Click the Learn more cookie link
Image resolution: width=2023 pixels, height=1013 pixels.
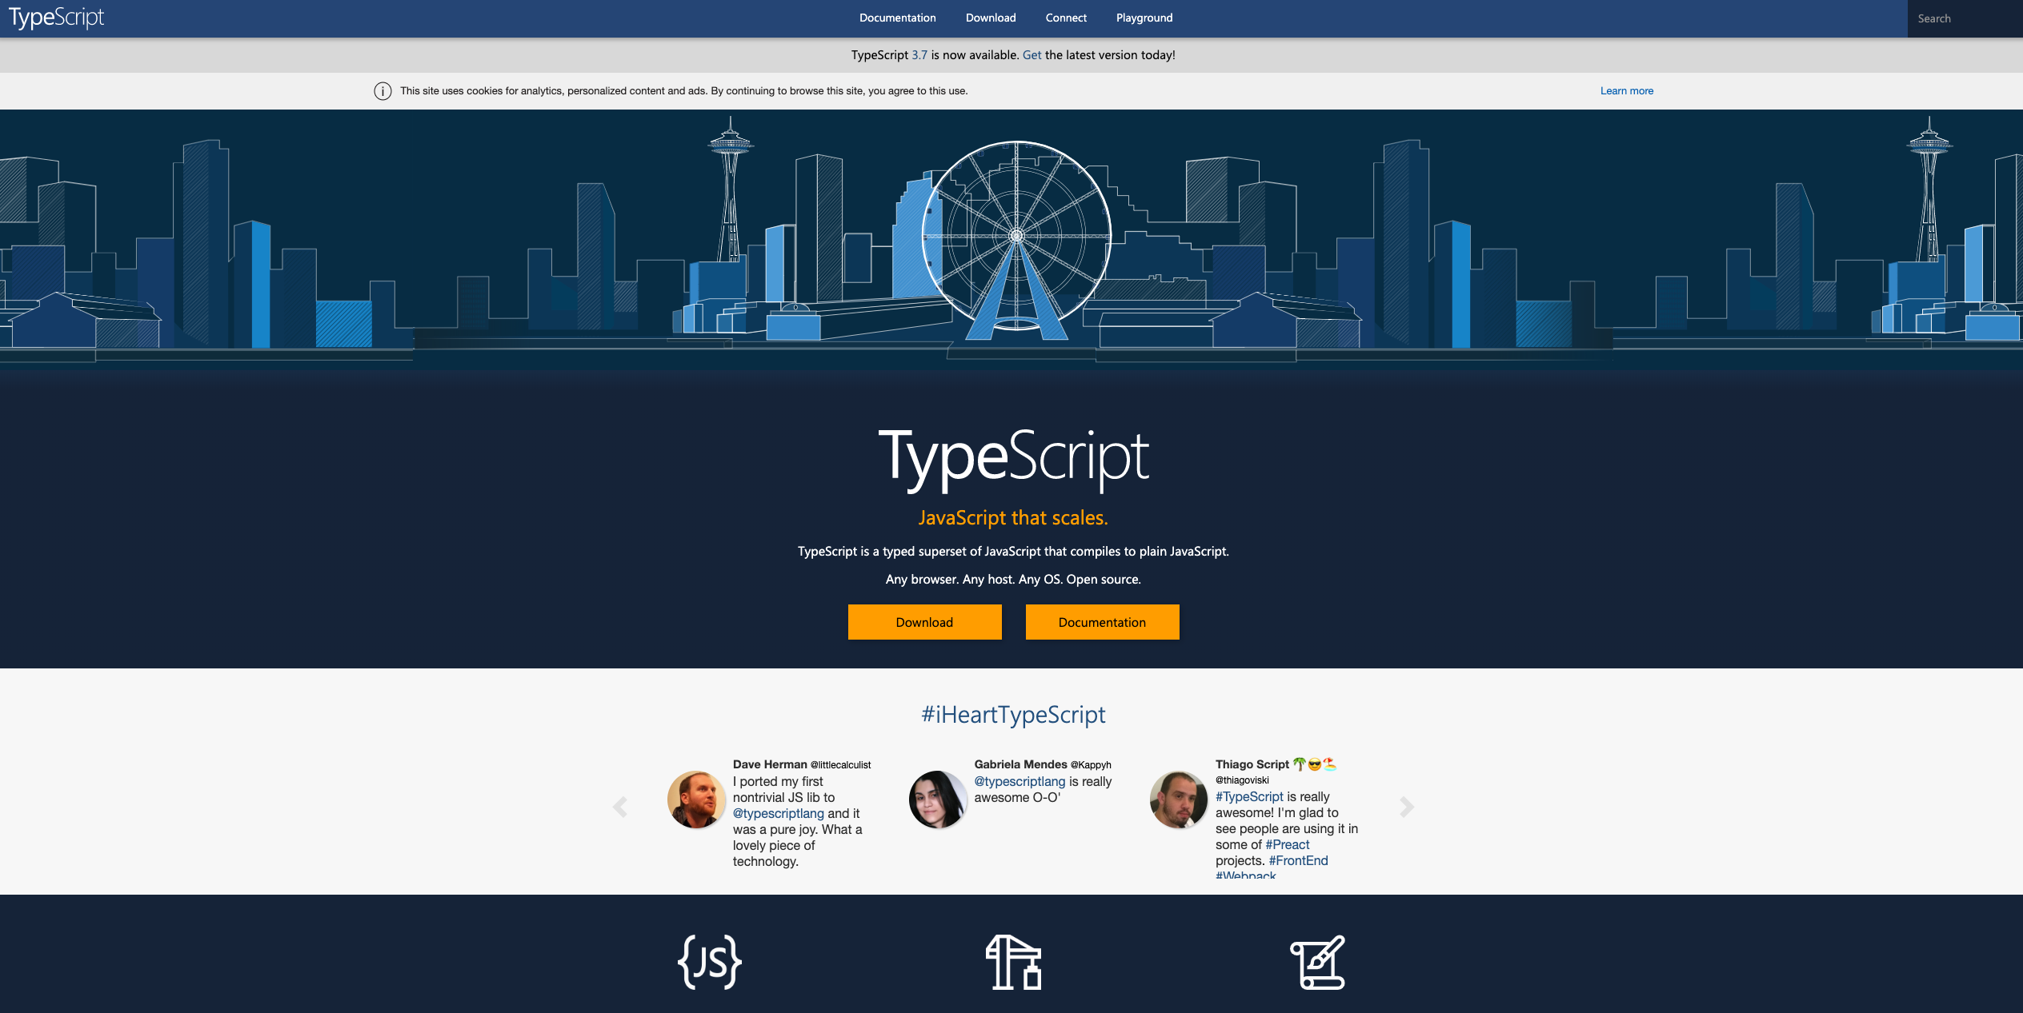coord(1624,90)
